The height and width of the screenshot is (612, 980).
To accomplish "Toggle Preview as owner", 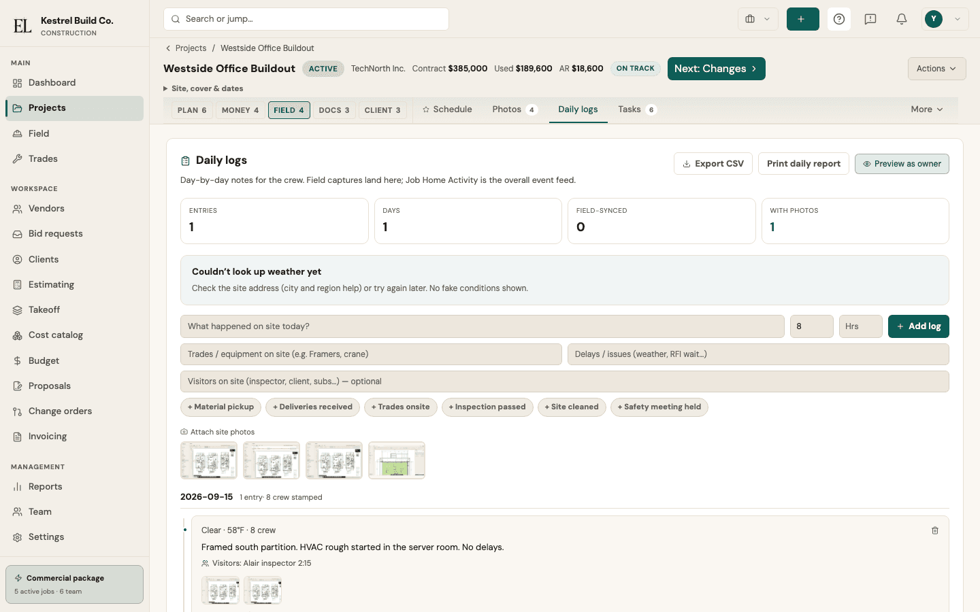I will [x=902, y=164].
